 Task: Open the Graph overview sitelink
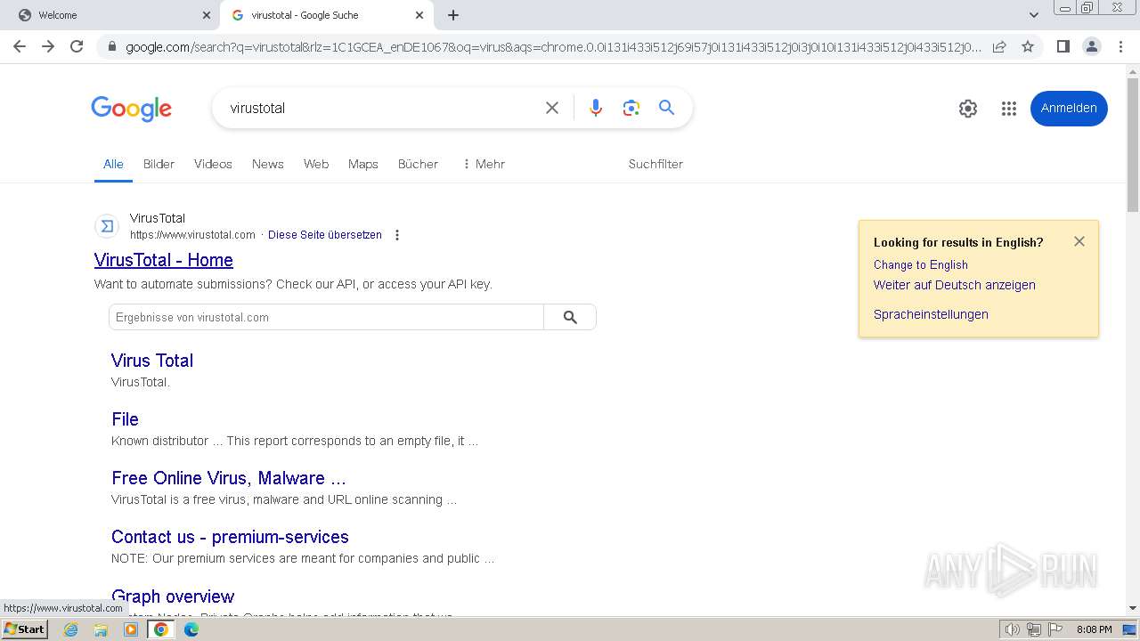pos(173,596)
